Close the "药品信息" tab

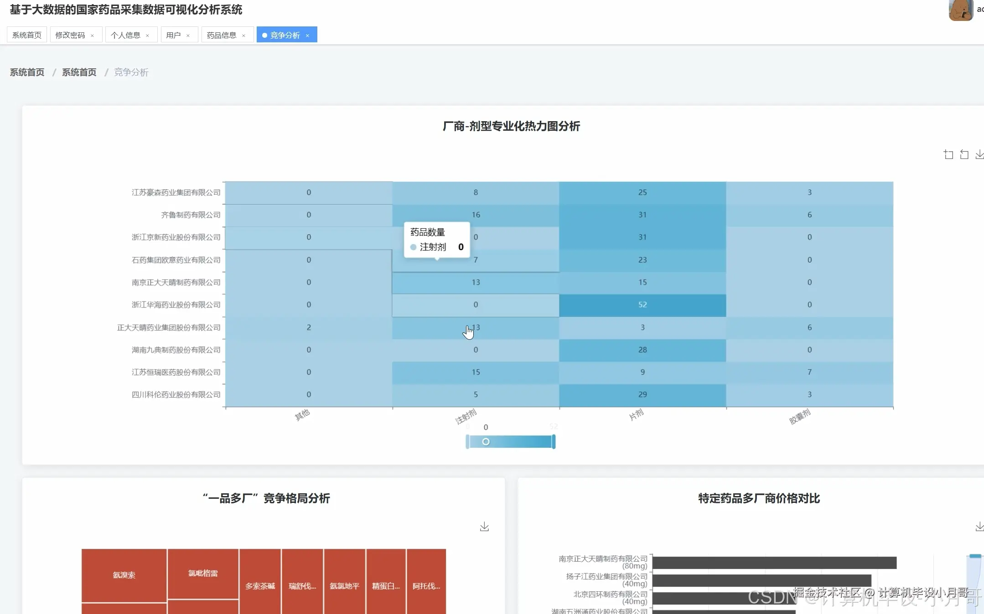pyautogui.click(x=244, y=35)
